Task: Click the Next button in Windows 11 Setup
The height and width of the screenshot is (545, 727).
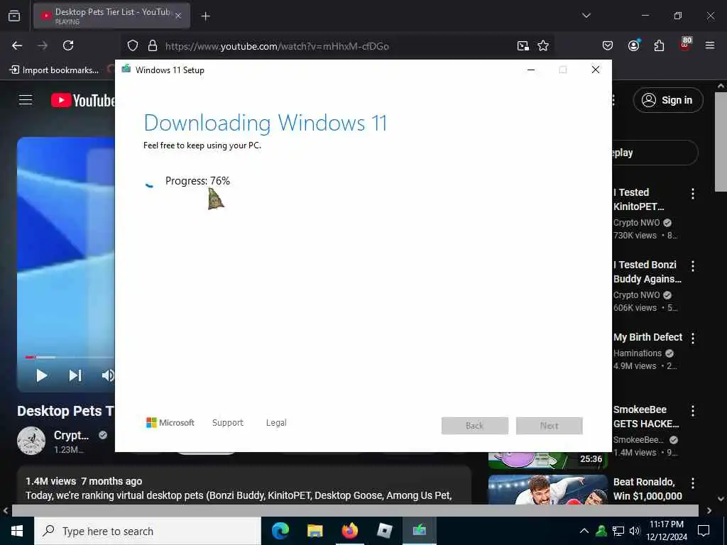Action: [550, 426]
